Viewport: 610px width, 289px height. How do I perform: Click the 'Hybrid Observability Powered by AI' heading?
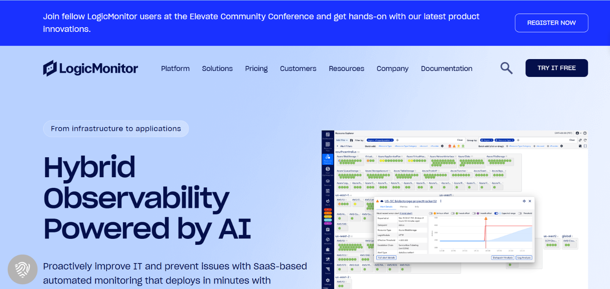click(x=147, y=197)
